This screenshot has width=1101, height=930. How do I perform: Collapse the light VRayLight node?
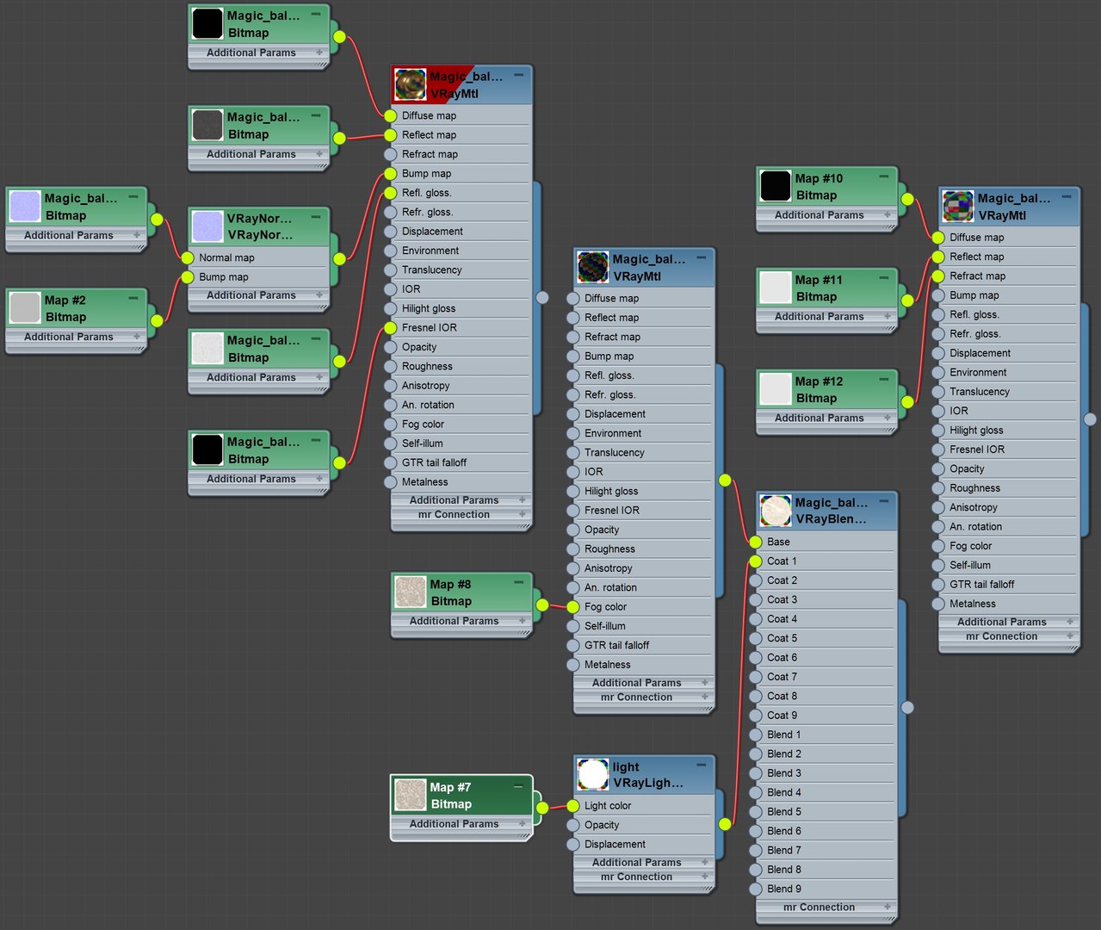[702, 766]
